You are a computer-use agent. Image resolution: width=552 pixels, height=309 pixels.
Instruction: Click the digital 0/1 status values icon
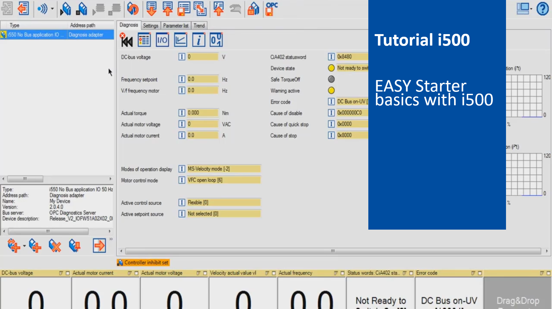click(x=216, y=39)
